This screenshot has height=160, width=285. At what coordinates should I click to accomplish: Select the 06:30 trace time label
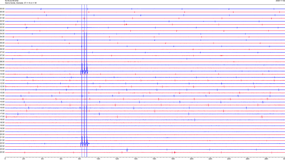pos(2,49)
